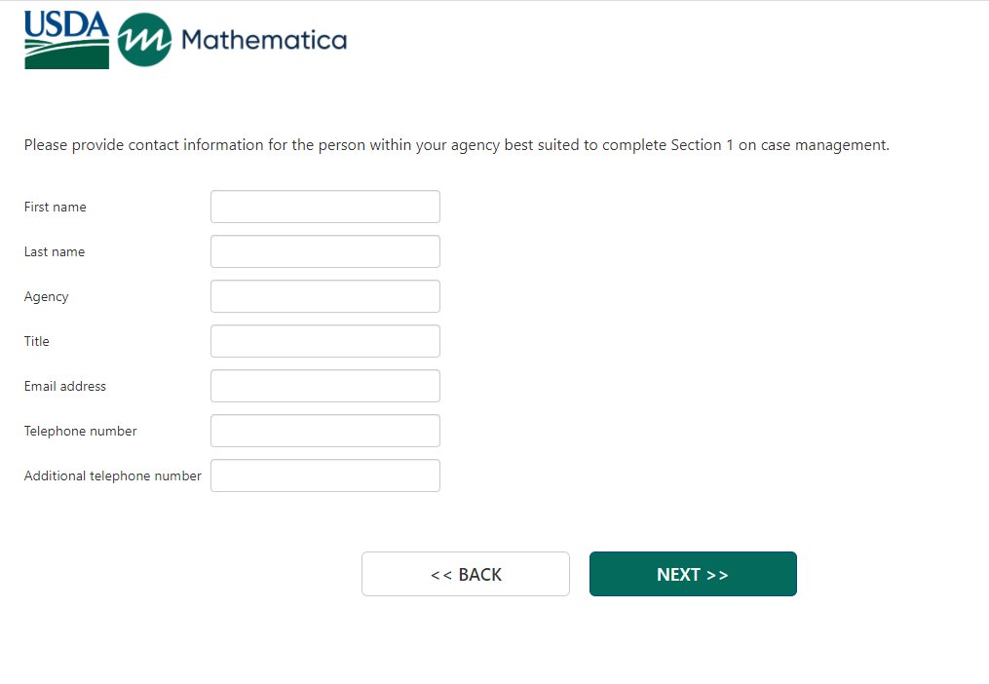Focus the First name input field

coord(324,207)
